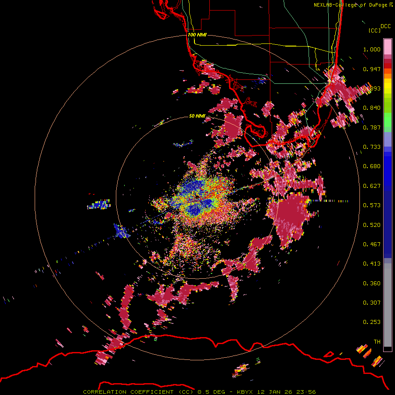Select the 0.787 scale value
The width and height of the screenshot is (395, 395).
pyautogui.click(x=372, y=127)
